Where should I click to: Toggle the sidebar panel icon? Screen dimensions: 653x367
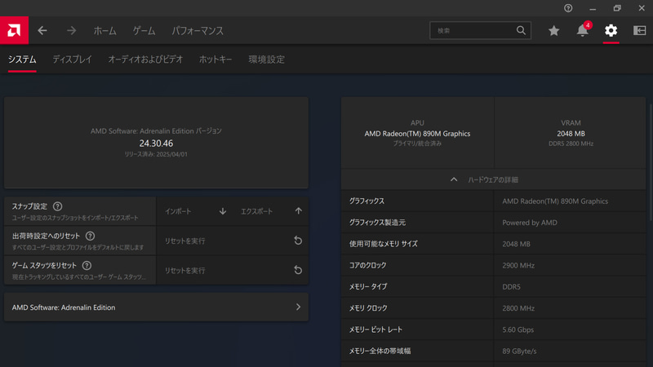click(639, 30)
